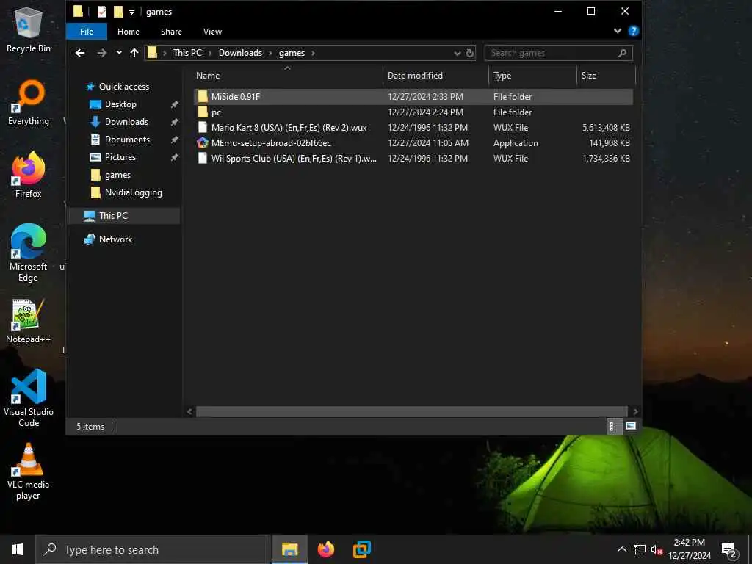
Task: Select the Wii Sports Club wux file
Action: pos(413,159)
